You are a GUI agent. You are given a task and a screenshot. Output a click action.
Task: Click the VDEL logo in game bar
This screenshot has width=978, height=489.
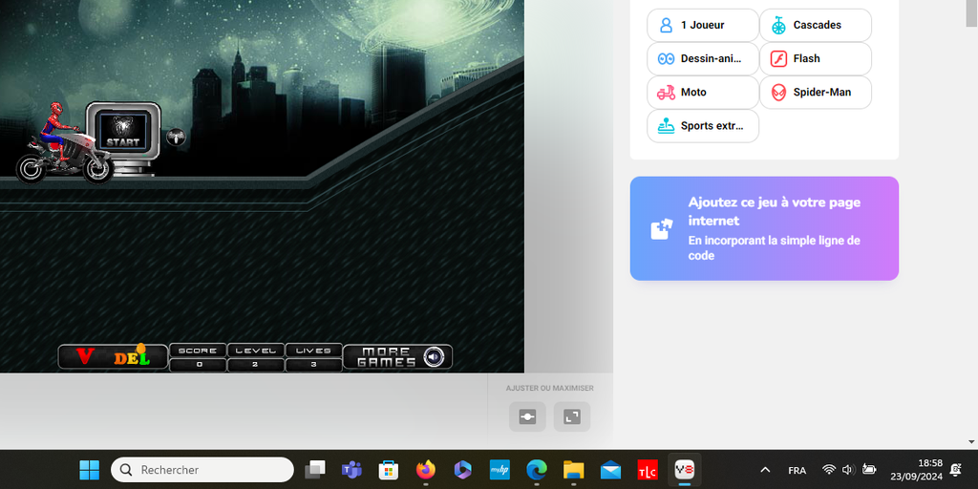pyautogui.click(x=113, y=357)
